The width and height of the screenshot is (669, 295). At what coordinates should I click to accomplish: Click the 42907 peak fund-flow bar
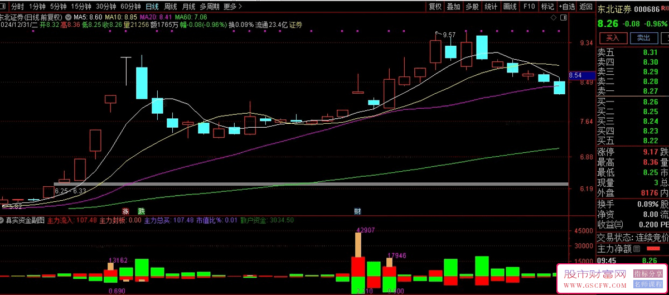point(358,244)
